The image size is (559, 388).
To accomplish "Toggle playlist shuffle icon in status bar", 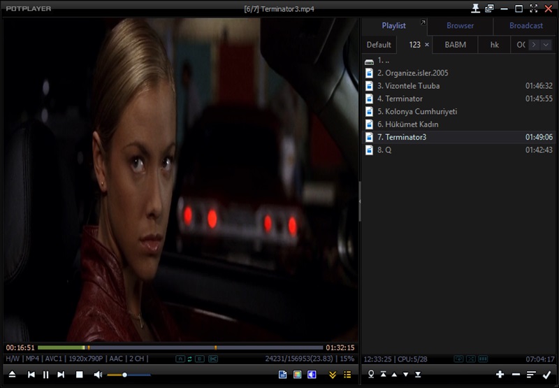I will (x=470, y=359).
